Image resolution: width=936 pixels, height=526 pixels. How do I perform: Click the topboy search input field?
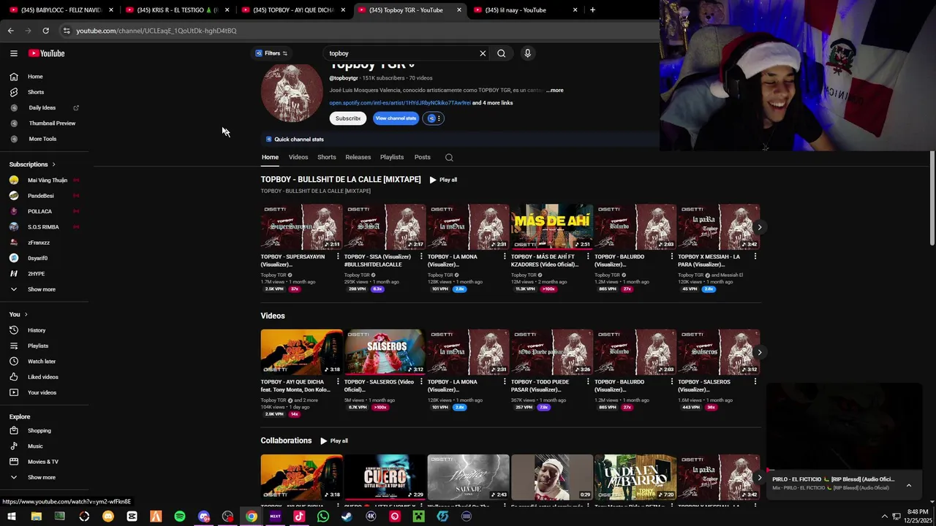[x=400, y=53]
